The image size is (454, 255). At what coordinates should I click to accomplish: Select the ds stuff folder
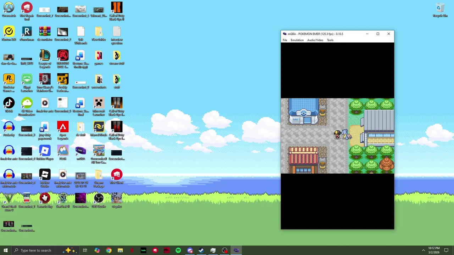pos(81,129)
